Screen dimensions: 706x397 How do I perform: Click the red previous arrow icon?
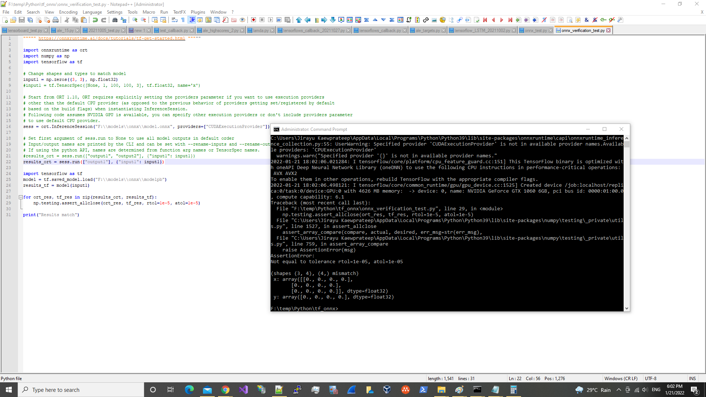pyautogui.click(x=493, y=20)
